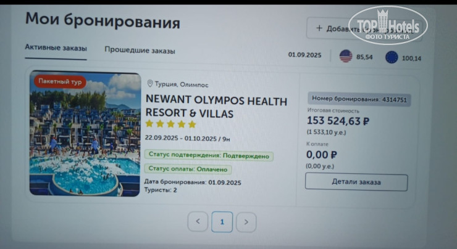Open Детали заказа for the booking
Viewport: 457px width, 249px height.
[x=356, y=182]
